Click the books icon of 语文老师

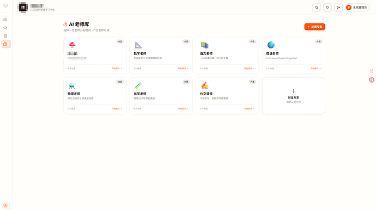[204, 45]
